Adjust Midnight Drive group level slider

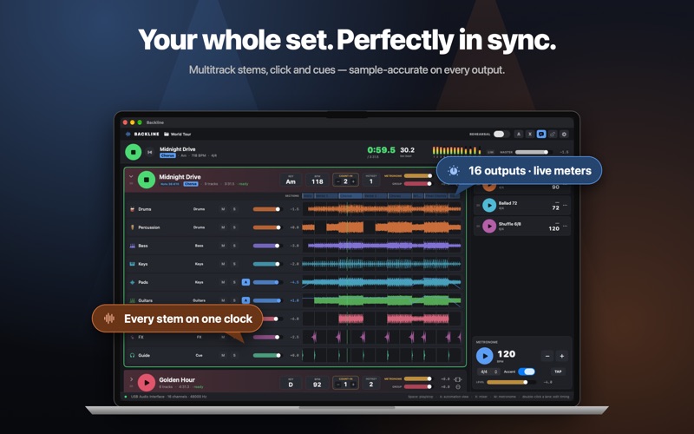(x=418, y=184)
